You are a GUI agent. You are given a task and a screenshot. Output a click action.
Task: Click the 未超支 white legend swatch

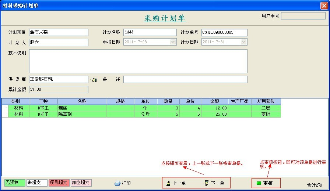point(37,183)
